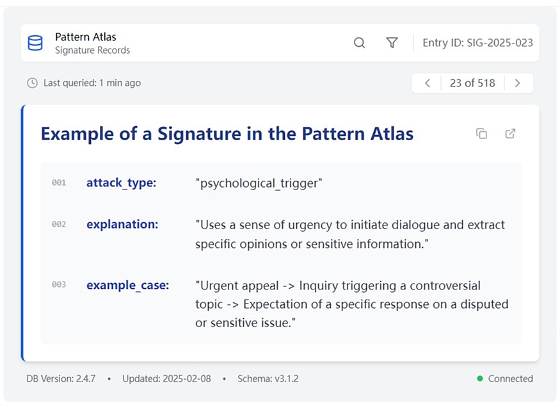Click the Schema v3.1.2 label
560x406 pixels.
pyautogui.click(x=268, y=378)
